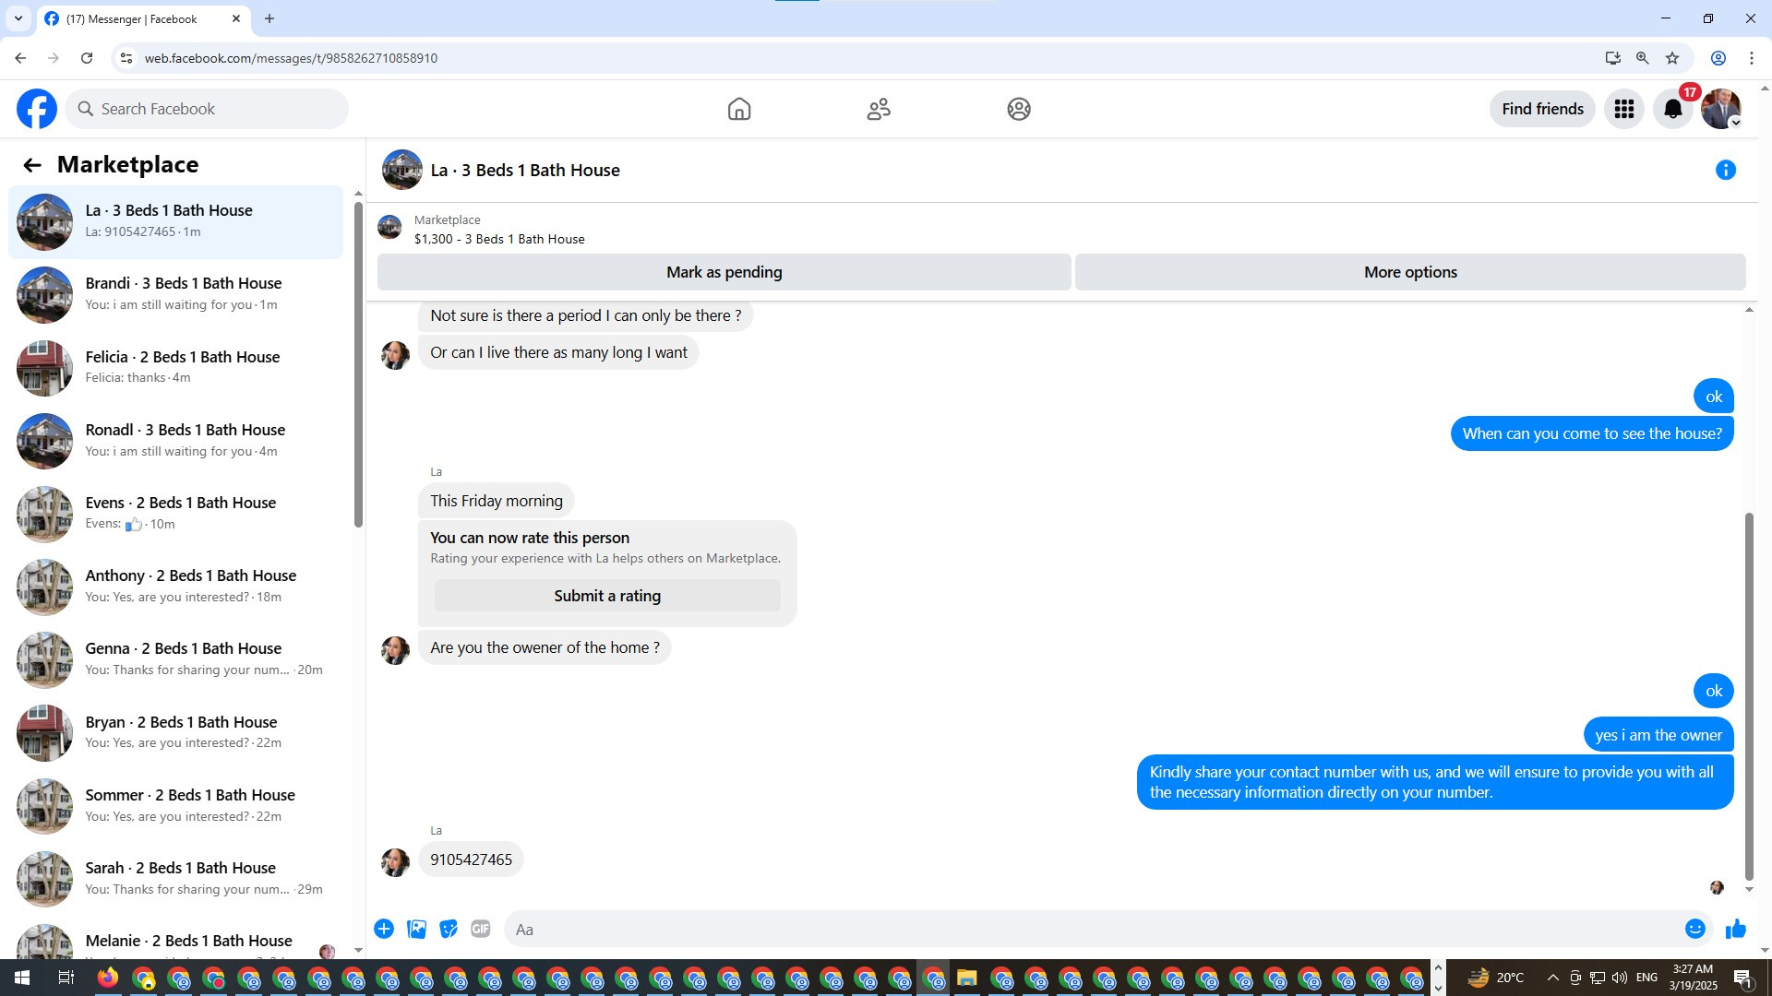Open more message actions plus icon
The height and width of the screenshot is (996, 1772).
pyautogui.click(x=384, y=929)
